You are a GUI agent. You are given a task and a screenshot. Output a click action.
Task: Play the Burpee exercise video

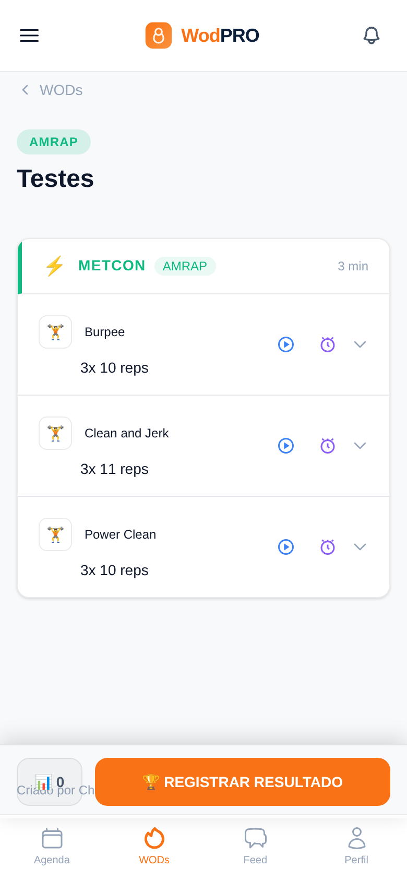point(286,344)
